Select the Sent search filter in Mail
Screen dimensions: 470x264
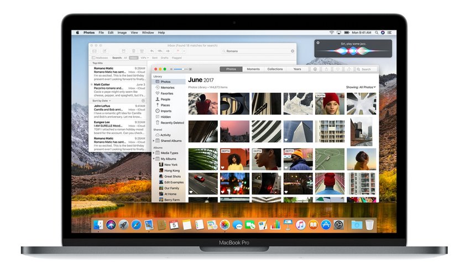(x=155, y=58)
